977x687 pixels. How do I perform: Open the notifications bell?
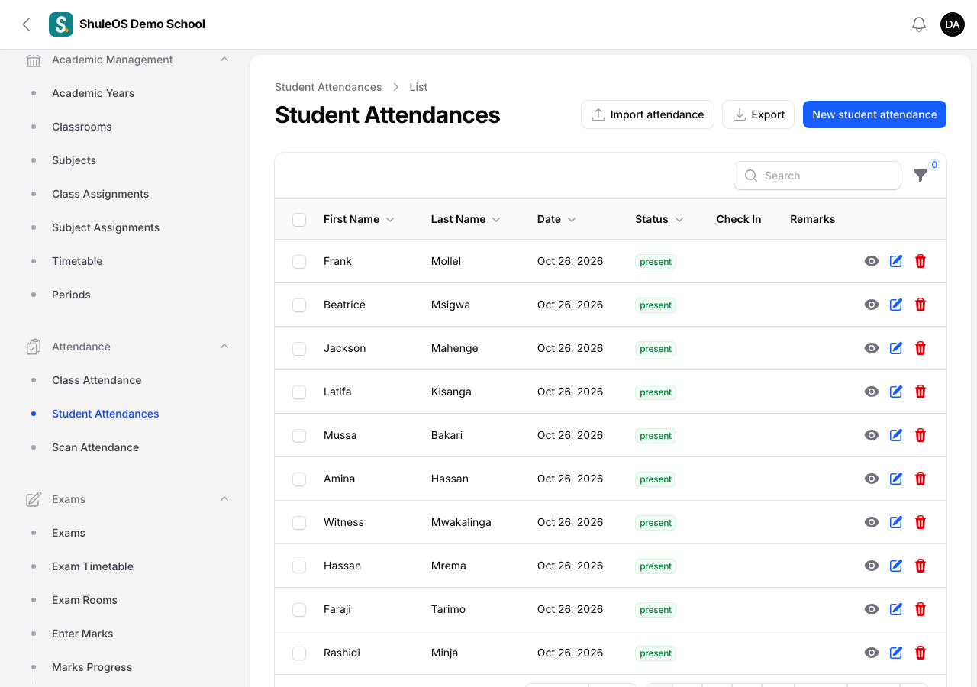point(919,24)
